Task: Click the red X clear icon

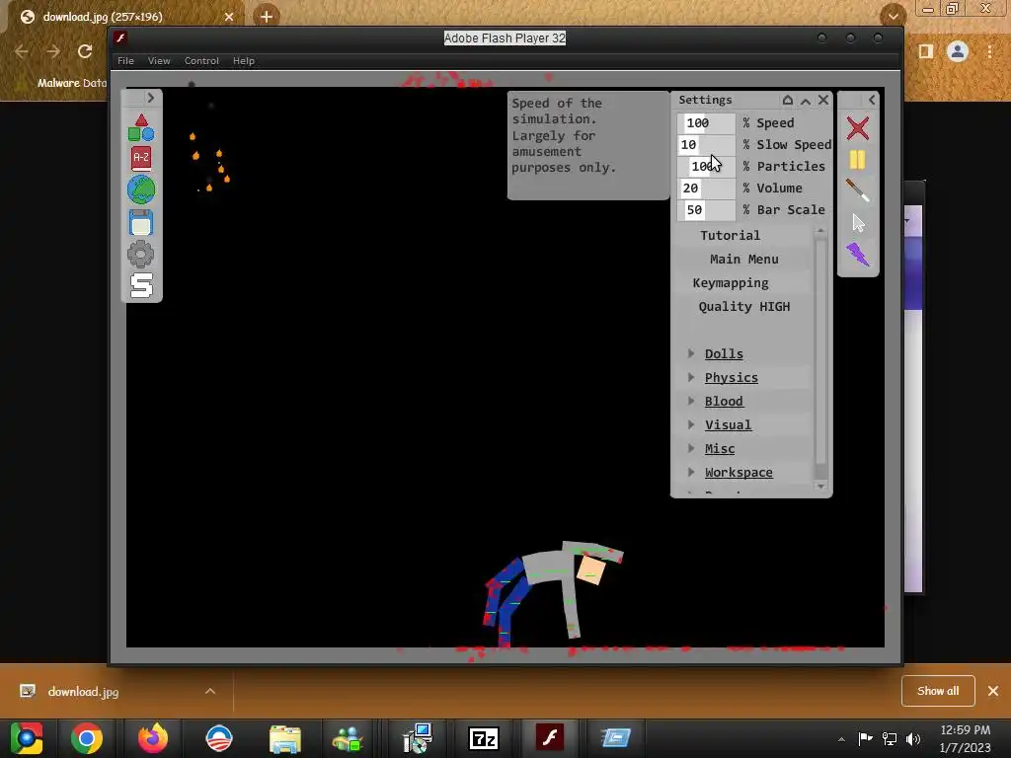Action: pyautogui.click(x=858, y=128)
